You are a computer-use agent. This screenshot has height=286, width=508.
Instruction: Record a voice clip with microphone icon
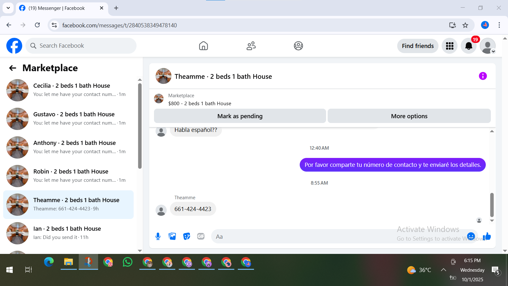158,236
